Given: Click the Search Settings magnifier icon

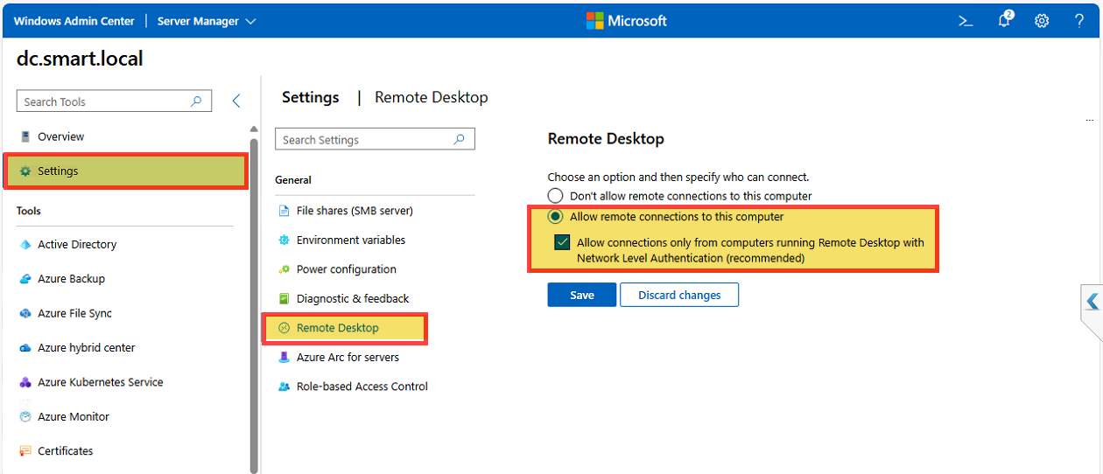Looking at the screenshot, I should (x=460, y=139).
